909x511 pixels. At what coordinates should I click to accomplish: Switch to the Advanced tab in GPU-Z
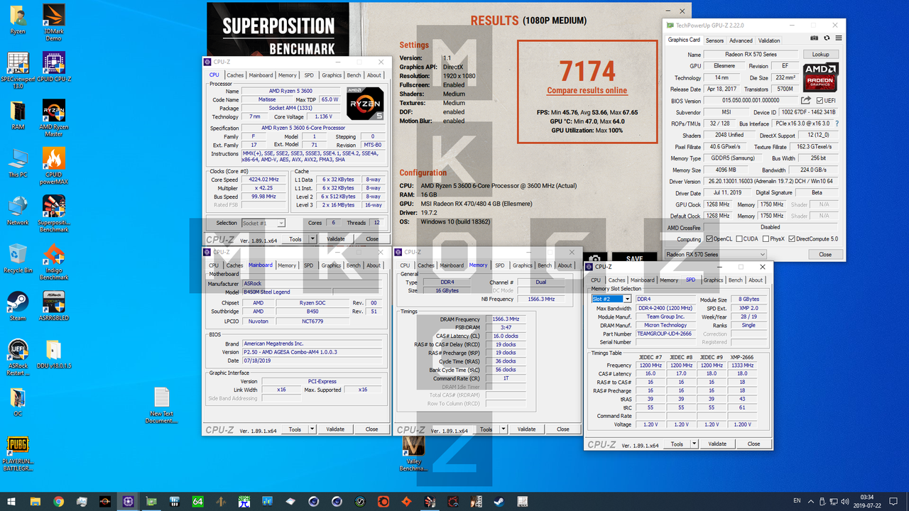(x=741, y=40)
